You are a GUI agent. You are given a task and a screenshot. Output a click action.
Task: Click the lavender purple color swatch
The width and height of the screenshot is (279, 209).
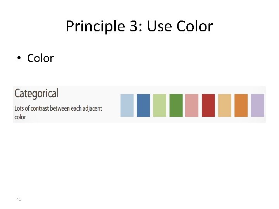tap(257, 105)
